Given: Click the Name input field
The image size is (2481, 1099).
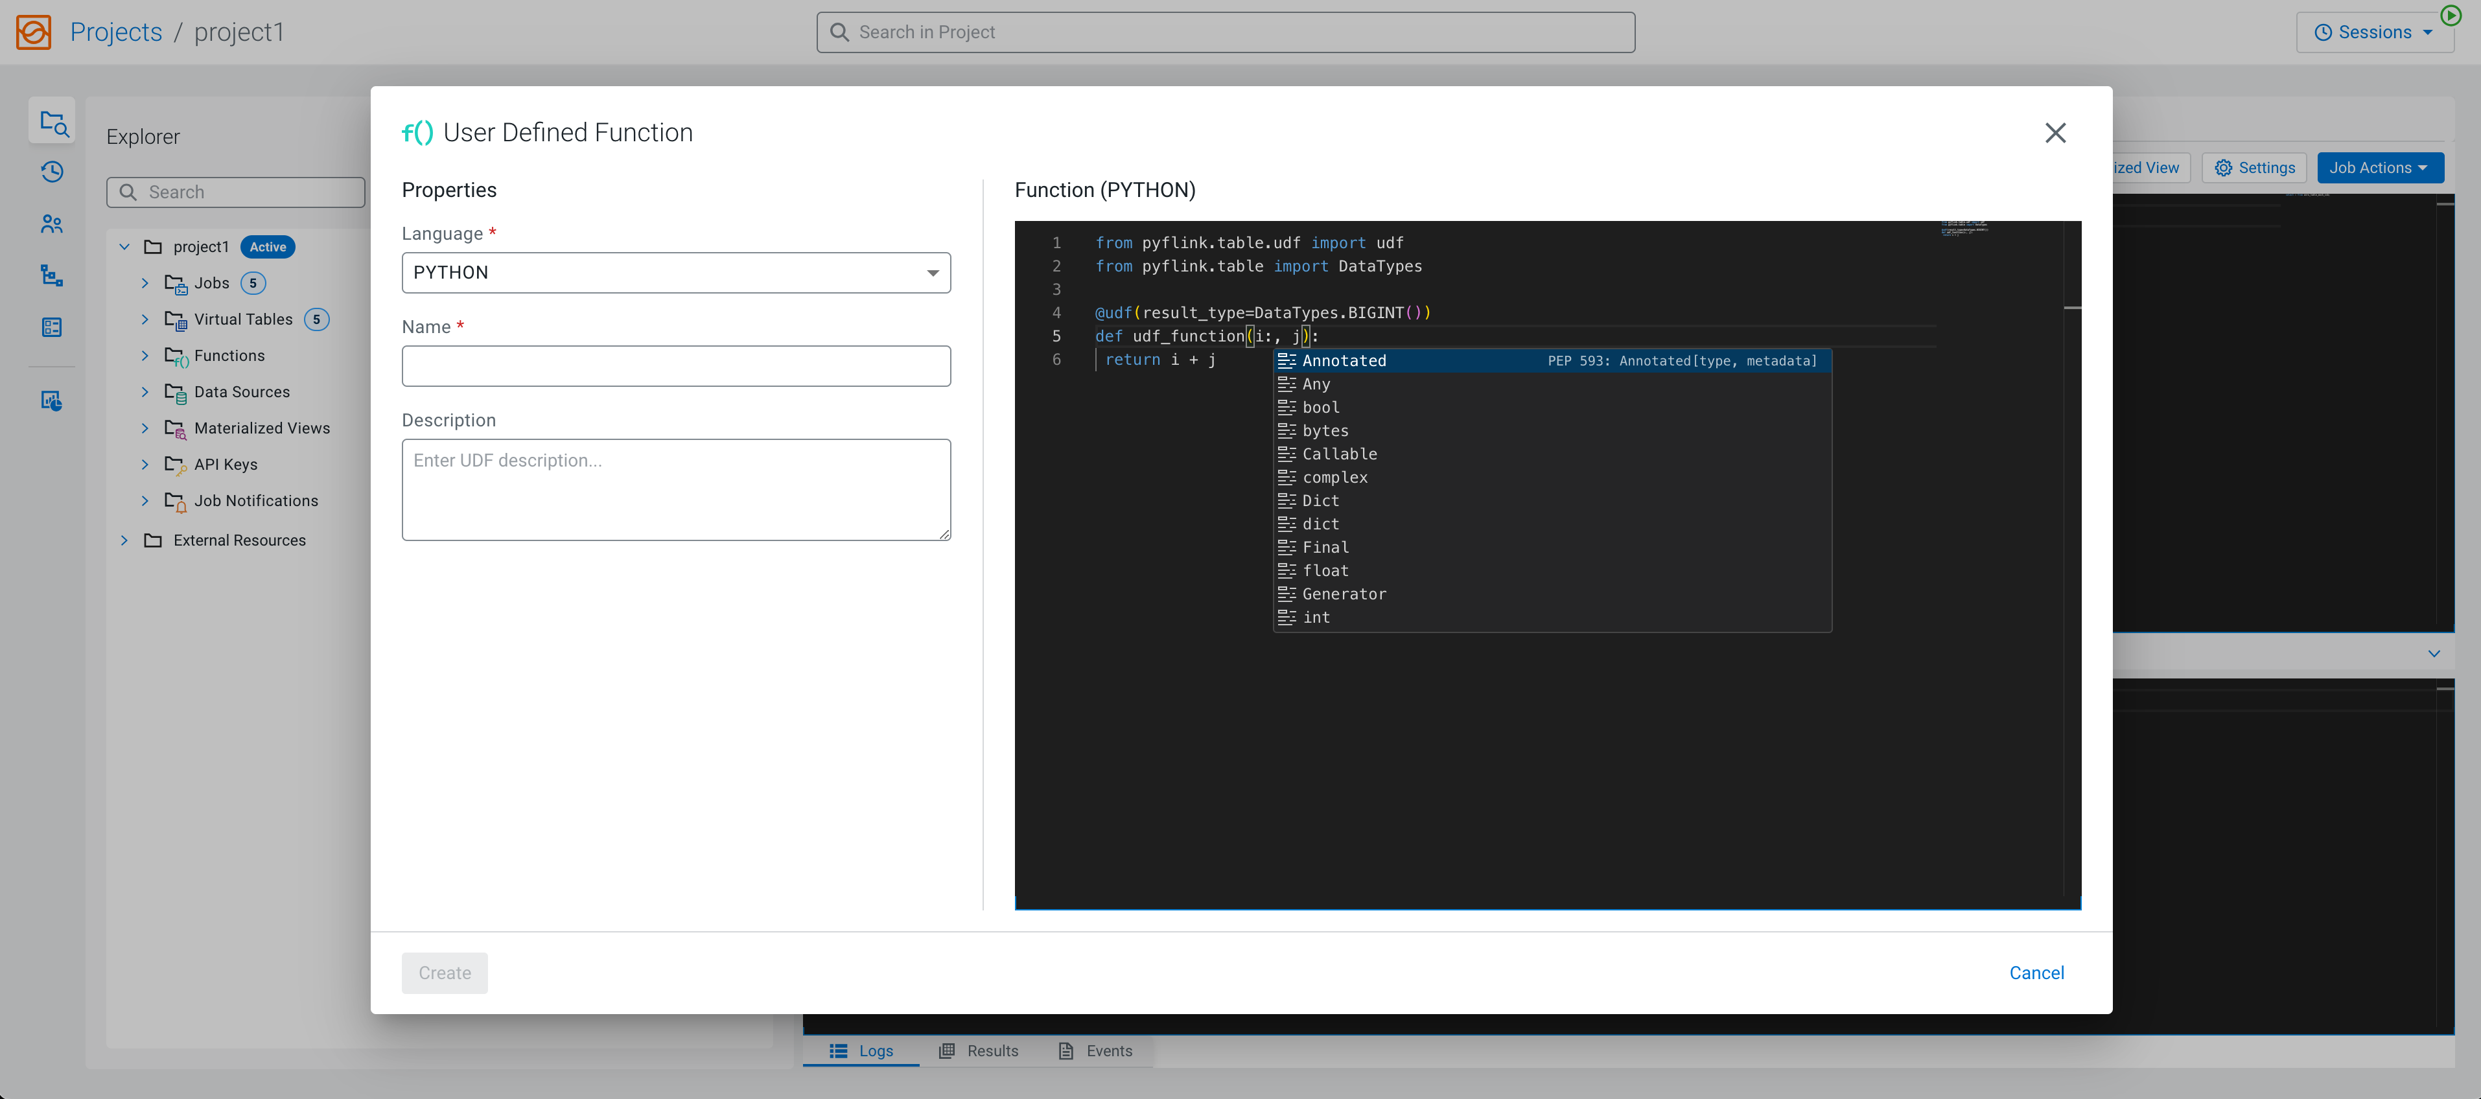Looking at the screenshot, I should point(675,366).
